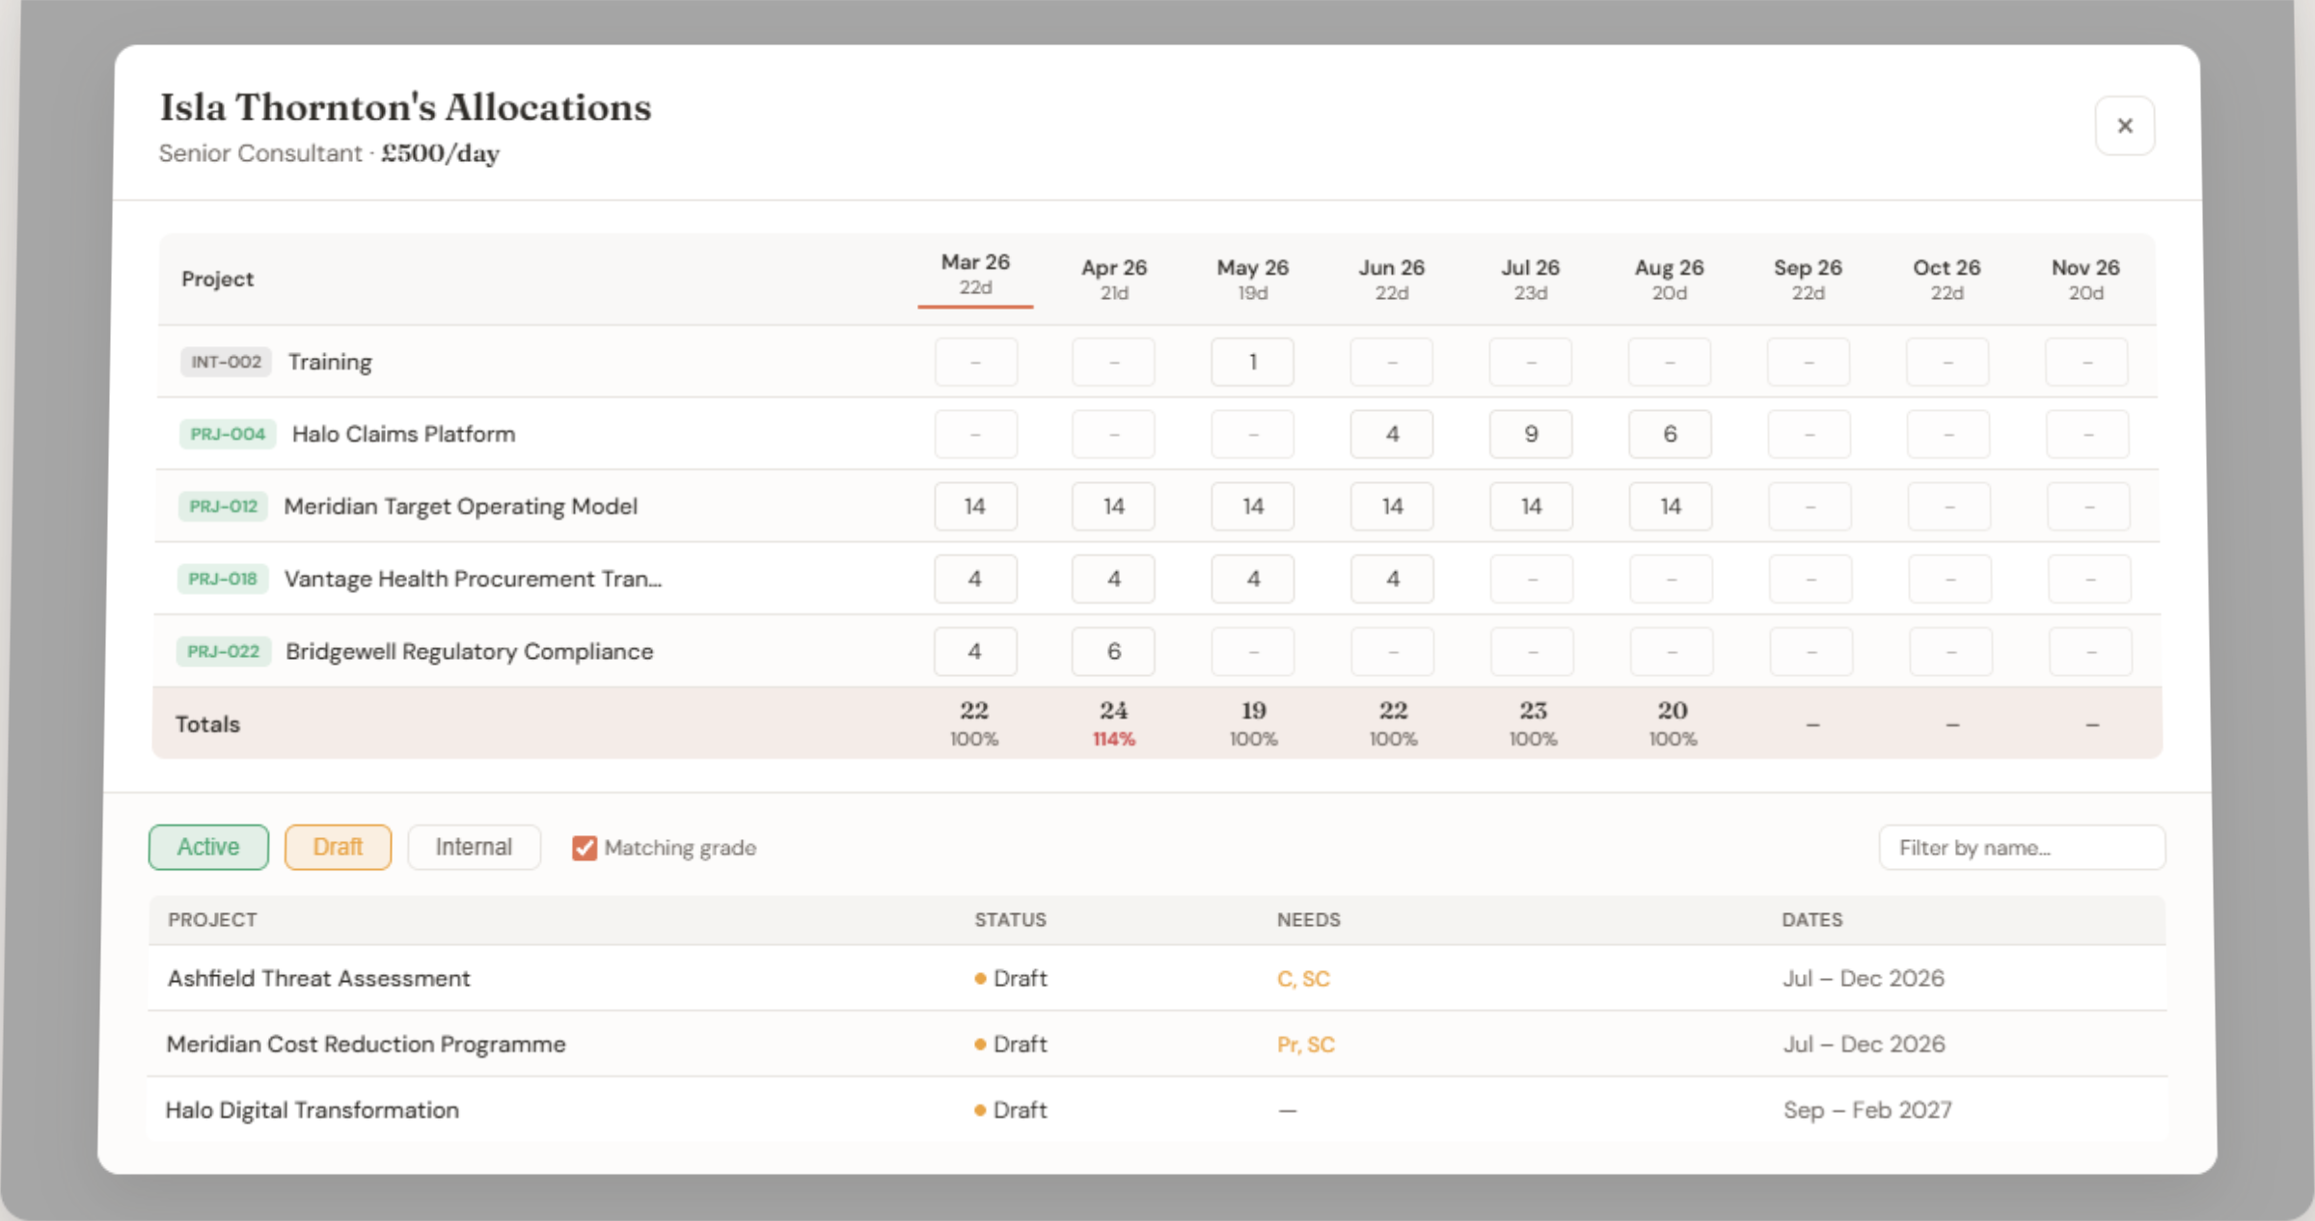Screen dimensions: 2315x1221
Task: Click the INT-002 badge next to Training
Action: 225,362
